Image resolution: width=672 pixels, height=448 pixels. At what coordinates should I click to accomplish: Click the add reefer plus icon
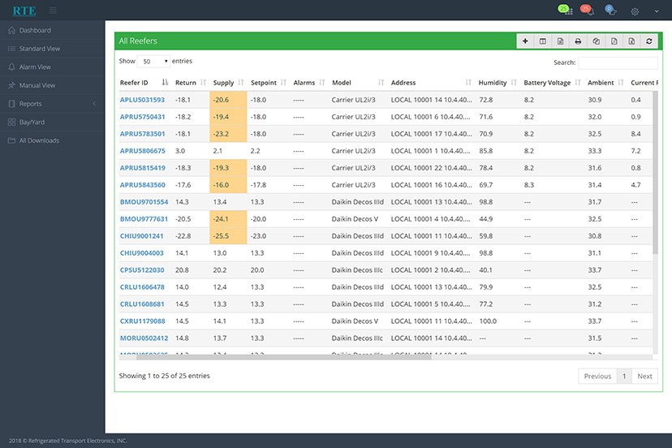pos(525,41)
